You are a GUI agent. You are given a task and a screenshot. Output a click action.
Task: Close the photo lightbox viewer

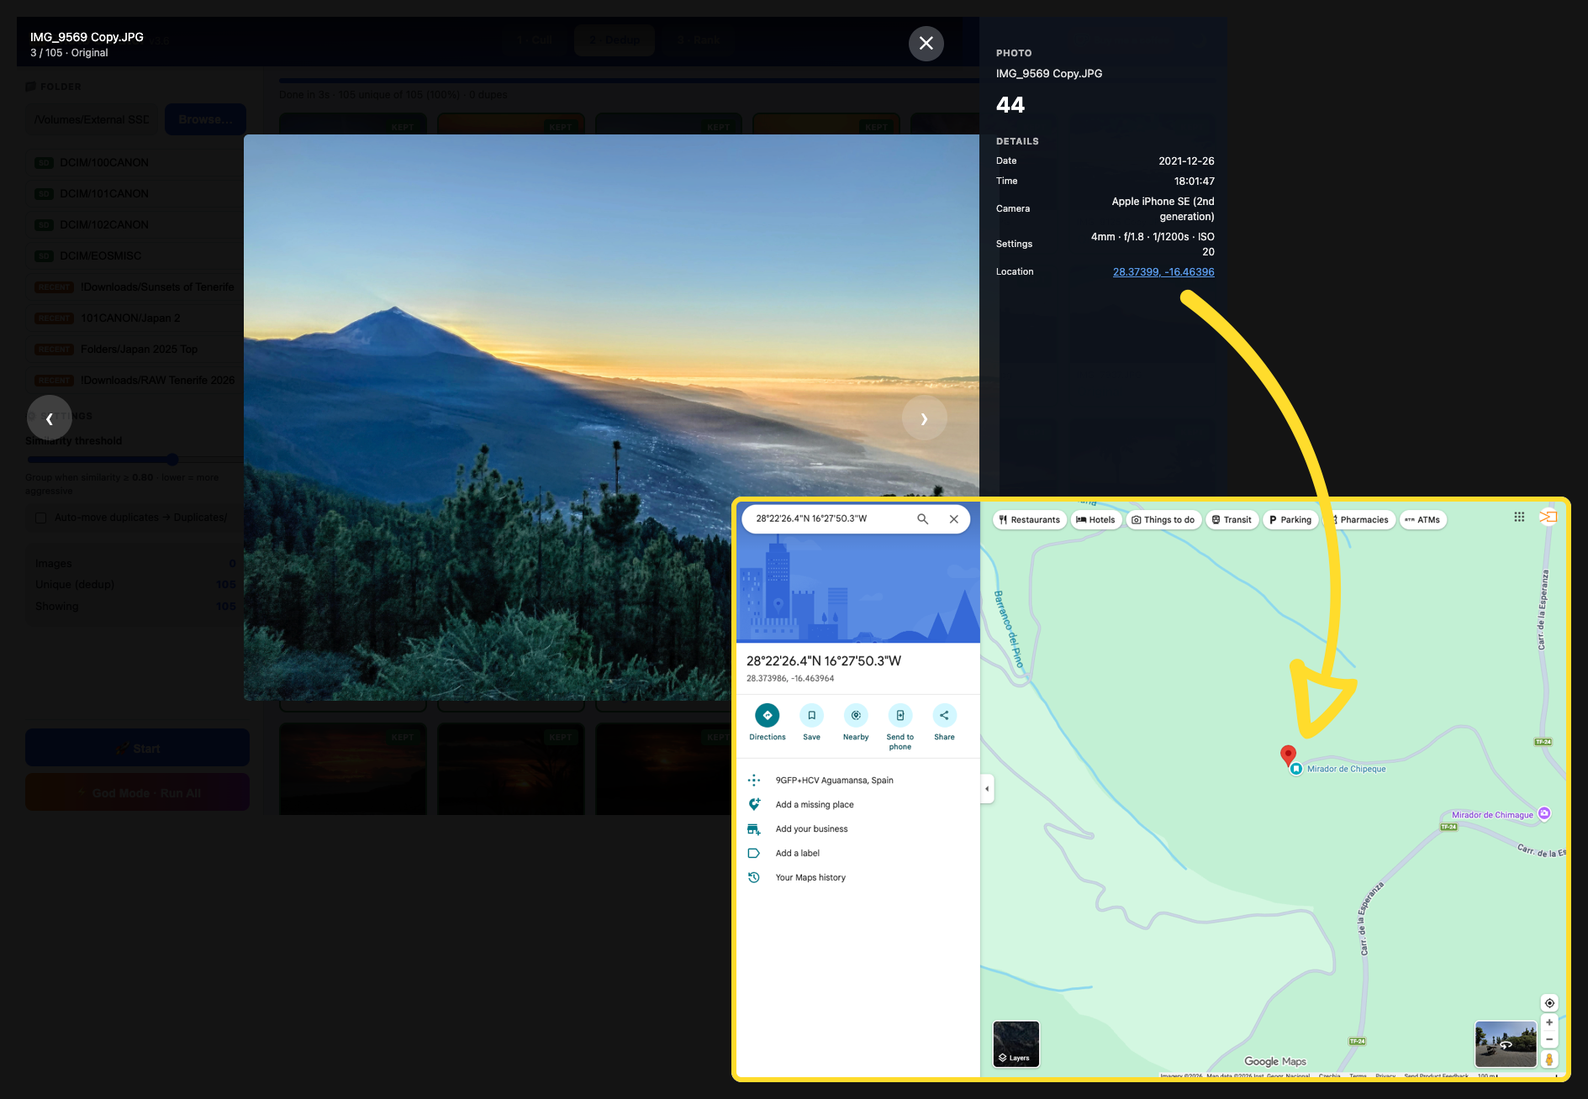point(926,43)
